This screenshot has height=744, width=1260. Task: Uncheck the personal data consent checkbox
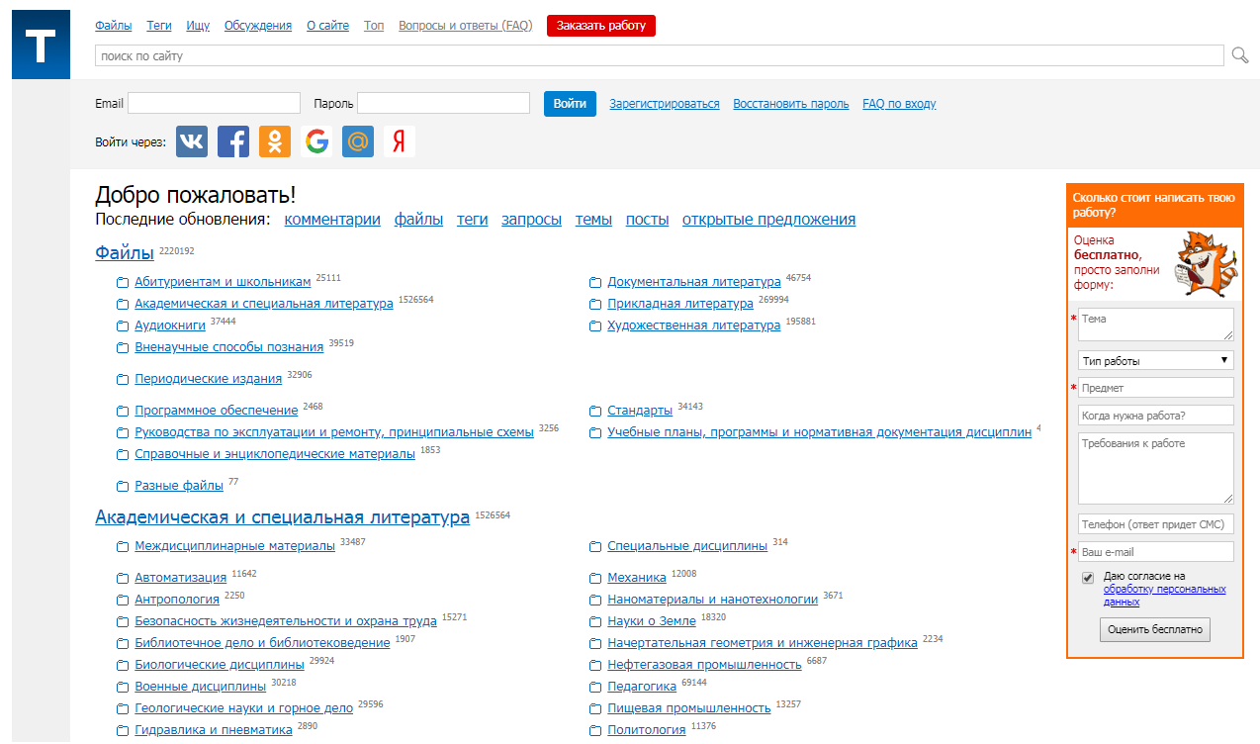tap(1088, 578)
